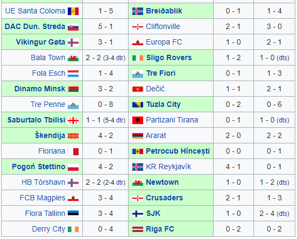Click the North Macedonia flag beside Škendija
Image resolution: width=297 pixels, height=239 pixels.
(x=73, y=136)
